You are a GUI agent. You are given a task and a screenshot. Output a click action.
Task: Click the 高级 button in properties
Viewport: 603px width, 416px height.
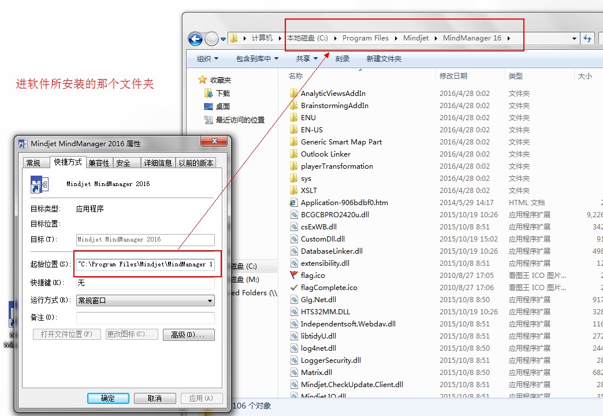(x=188, y=335)
